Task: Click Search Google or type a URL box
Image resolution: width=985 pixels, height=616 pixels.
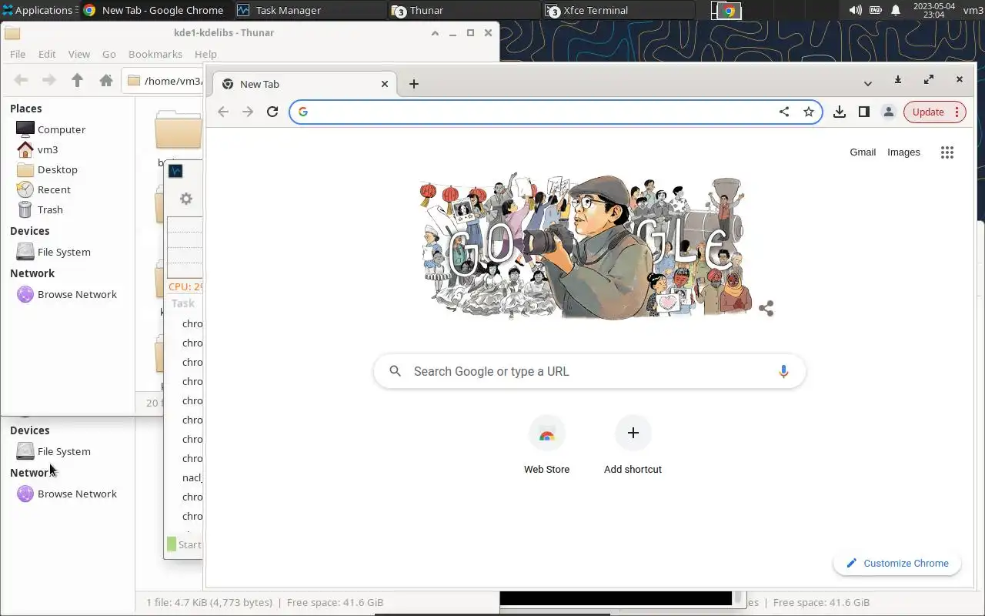Action: (589, 371)
